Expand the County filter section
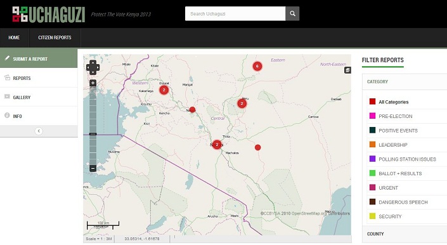This screenshot has height=245, width=447. tap(405, 234)
